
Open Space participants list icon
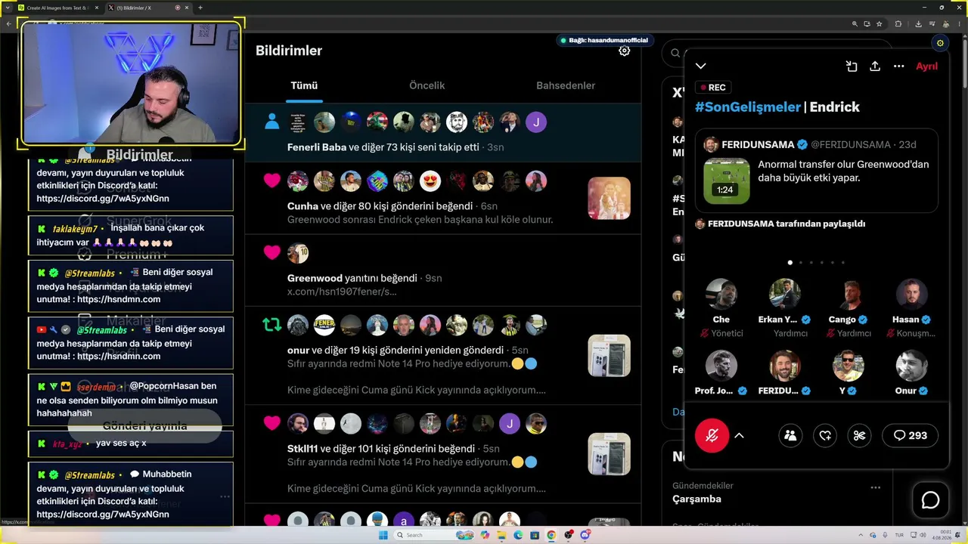click(x=790, y=435)
